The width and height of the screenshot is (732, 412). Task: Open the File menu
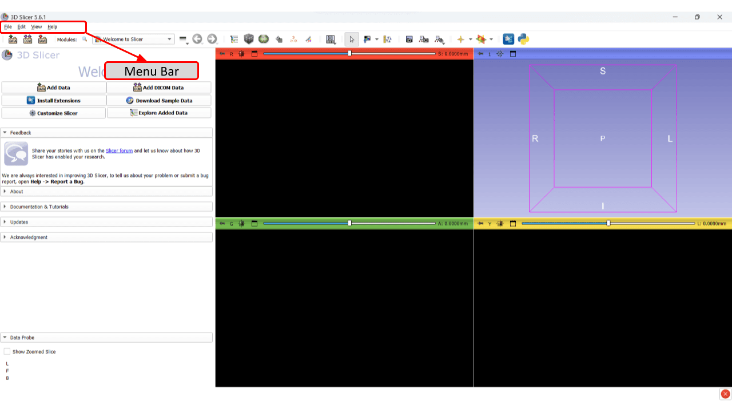coord(8,27)
